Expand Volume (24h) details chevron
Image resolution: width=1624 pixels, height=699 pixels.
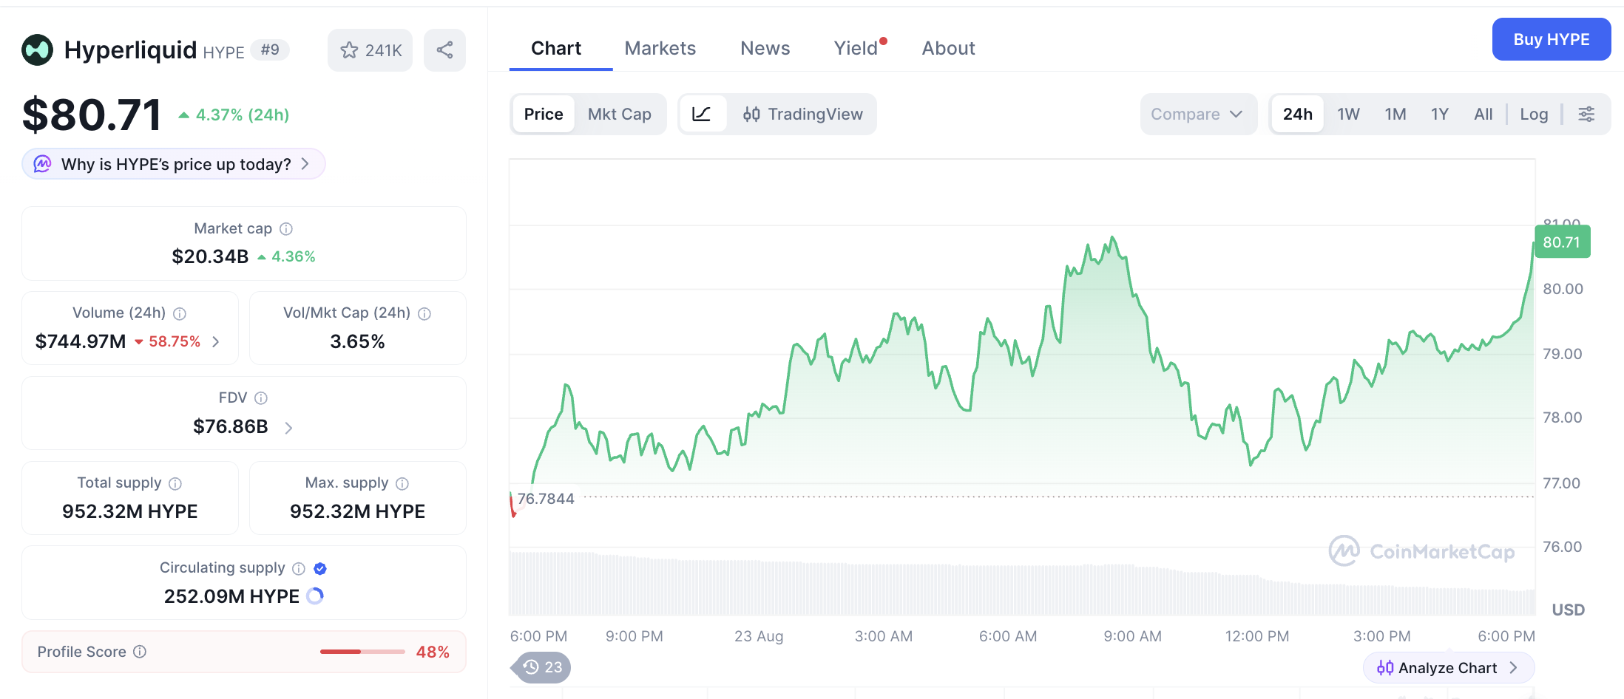(x=216, y=341)
